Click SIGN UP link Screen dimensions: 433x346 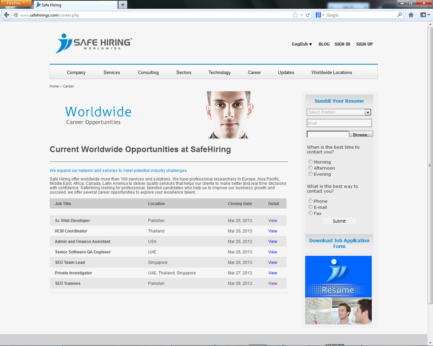(364, 44)
